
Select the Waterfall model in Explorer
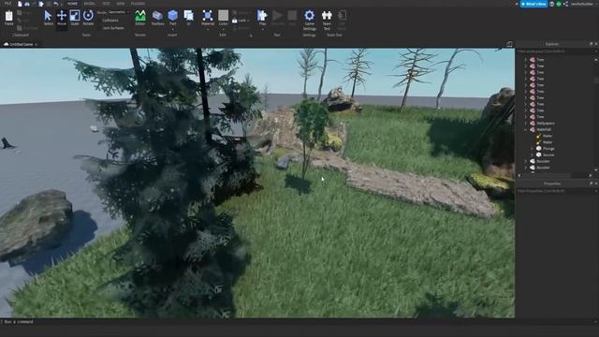pyautogui.click(x=544, y=129)
